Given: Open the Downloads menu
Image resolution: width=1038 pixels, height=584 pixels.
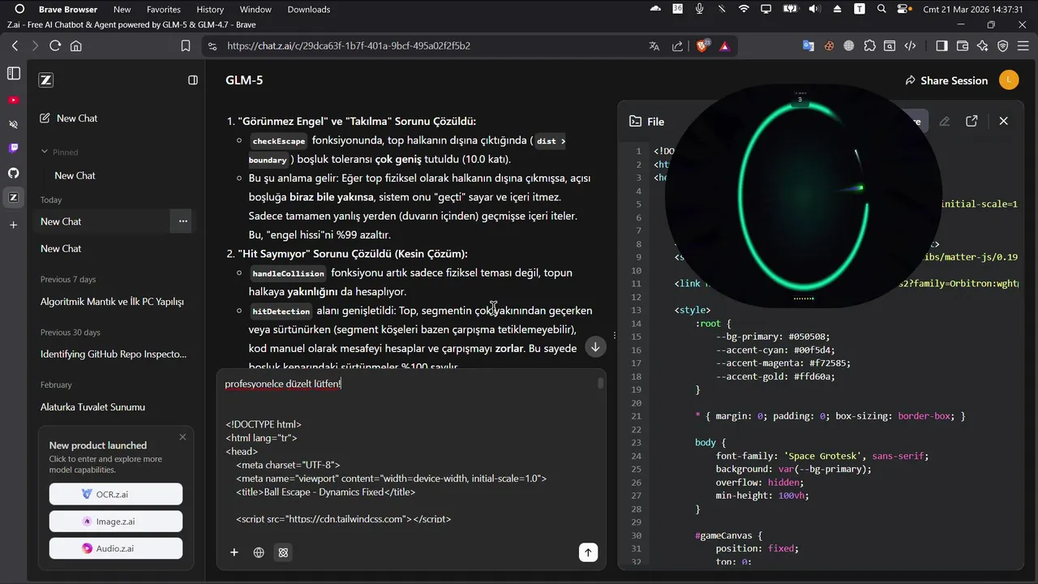Looking at the screenshot, I should [x=309, y=10].
